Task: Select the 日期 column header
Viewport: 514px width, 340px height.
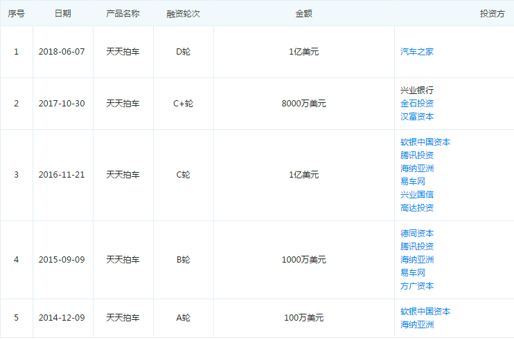Action: (62, 14)
